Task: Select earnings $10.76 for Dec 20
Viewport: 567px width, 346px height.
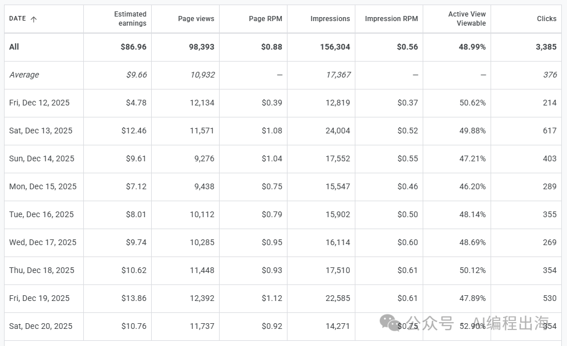Action: tap(134, 326)
